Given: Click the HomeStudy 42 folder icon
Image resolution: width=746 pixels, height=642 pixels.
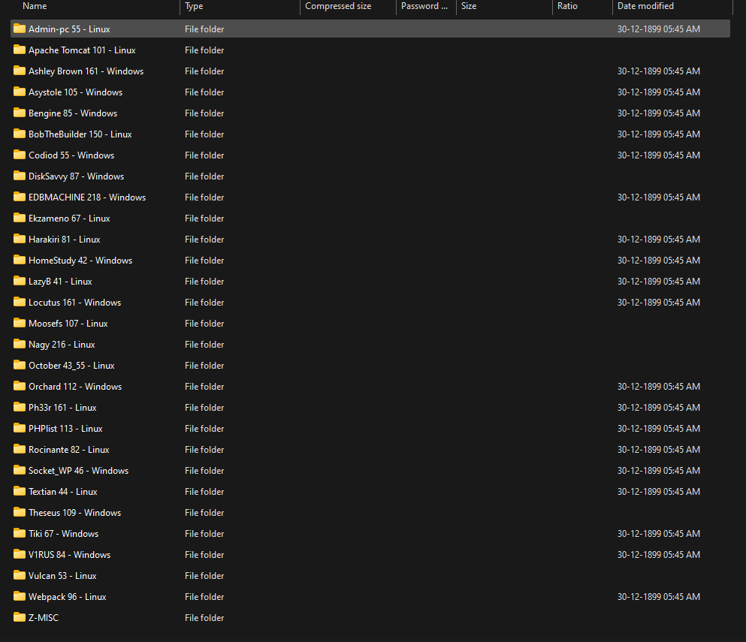Looking at the screenshot, I should 20,260.
